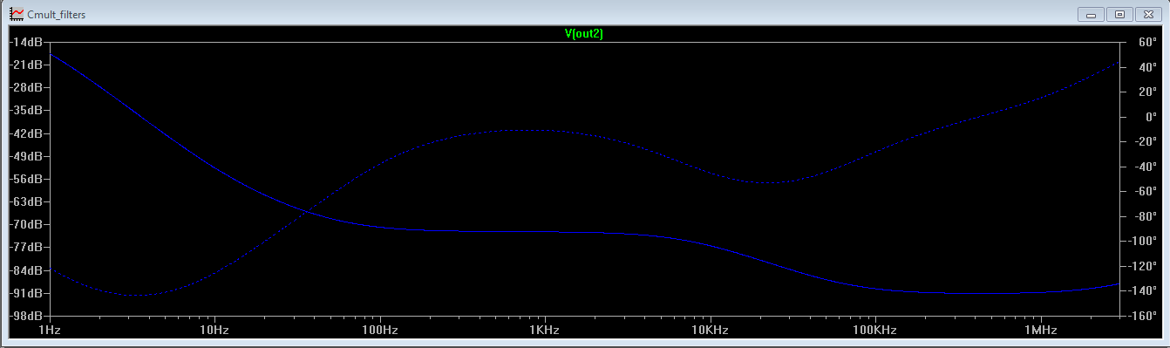The width and height of the screenshot is (1170, 348).
Task: Click the -14dB magnitude axis label
Action: point(26,42)
